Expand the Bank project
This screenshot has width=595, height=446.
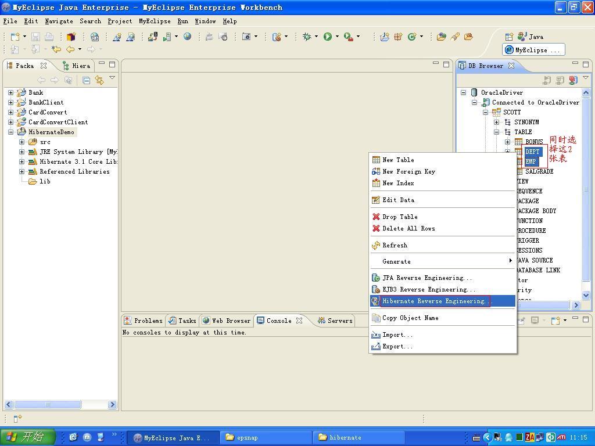pyautogui.click(x=10, y=92)
